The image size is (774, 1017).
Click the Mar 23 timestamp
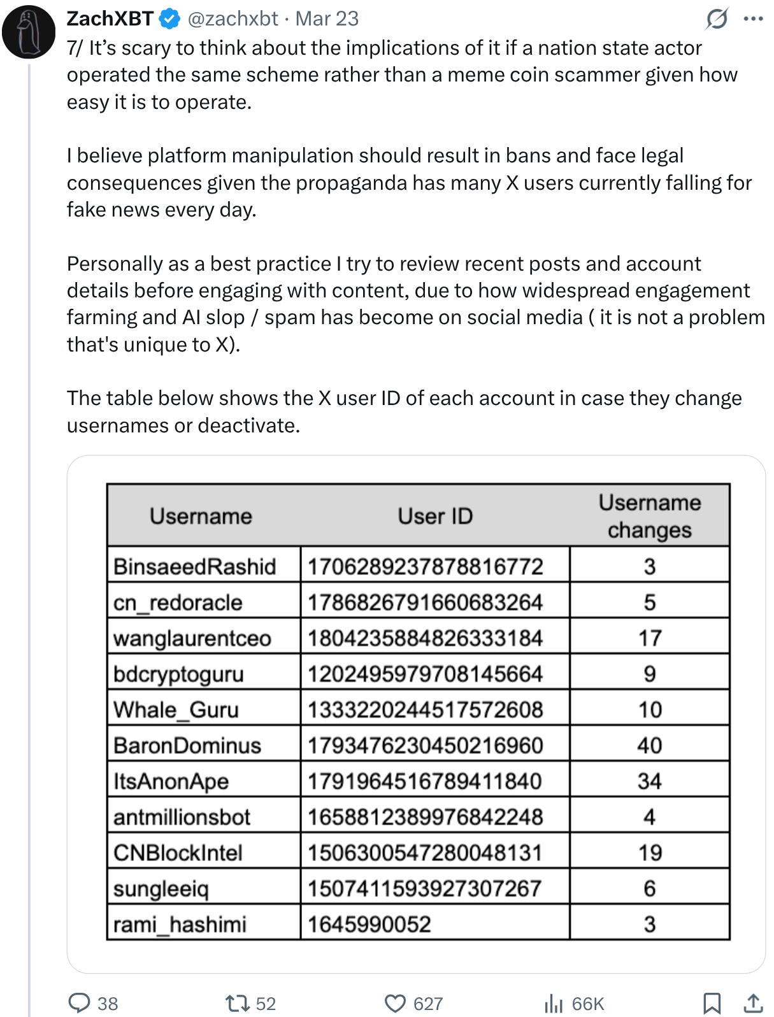coord(327,19)
